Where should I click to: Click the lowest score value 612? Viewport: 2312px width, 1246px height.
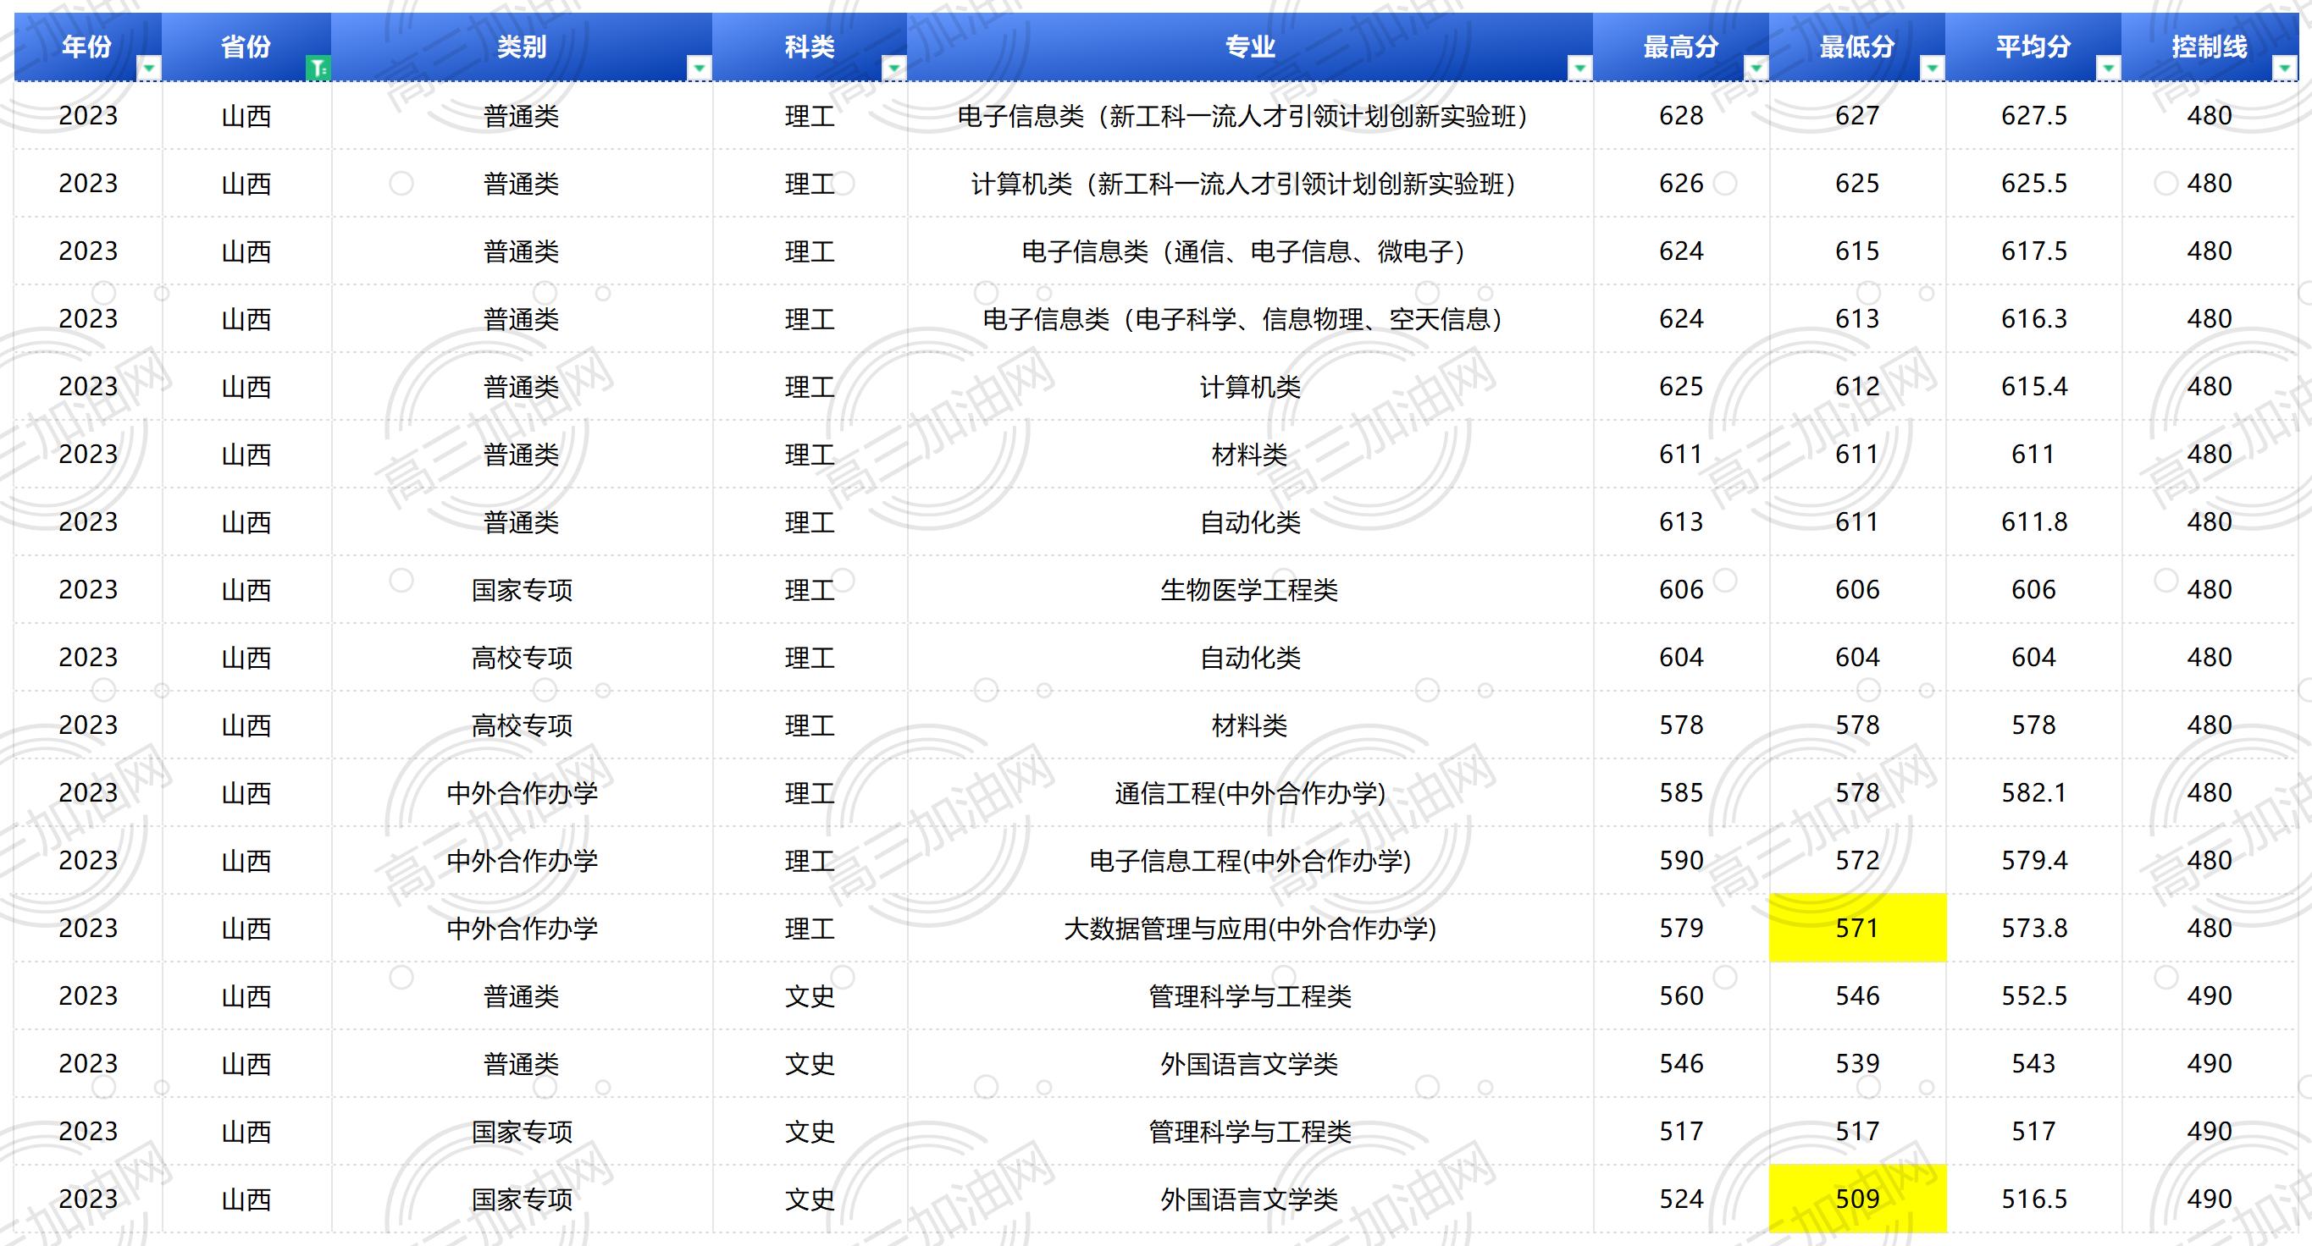pyautogui.click(x=1857, y=387)
